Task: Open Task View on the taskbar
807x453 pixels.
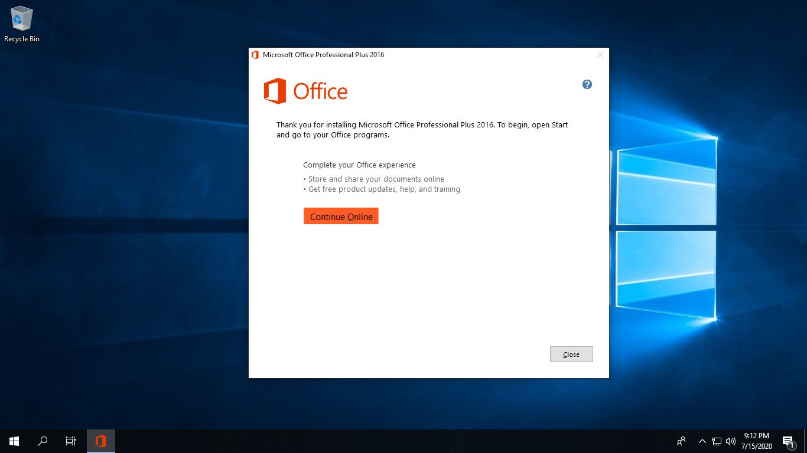Action: (x=71, y=441)
